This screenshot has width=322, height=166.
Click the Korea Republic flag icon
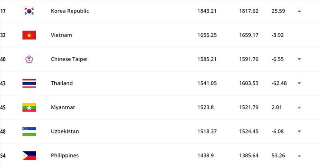pos(29,11)
